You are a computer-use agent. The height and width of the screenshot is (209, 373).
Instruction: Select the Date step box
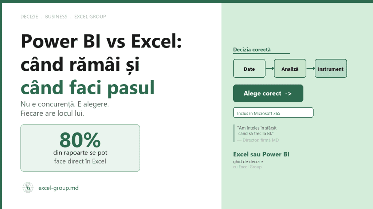coord(249,69)
